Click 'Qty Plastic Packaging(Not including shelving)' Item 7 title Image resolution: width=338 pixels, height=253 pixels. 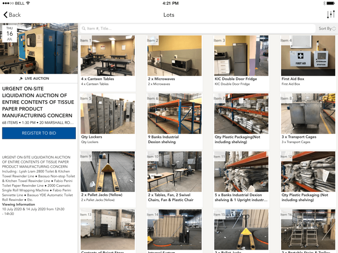(238, 139)
